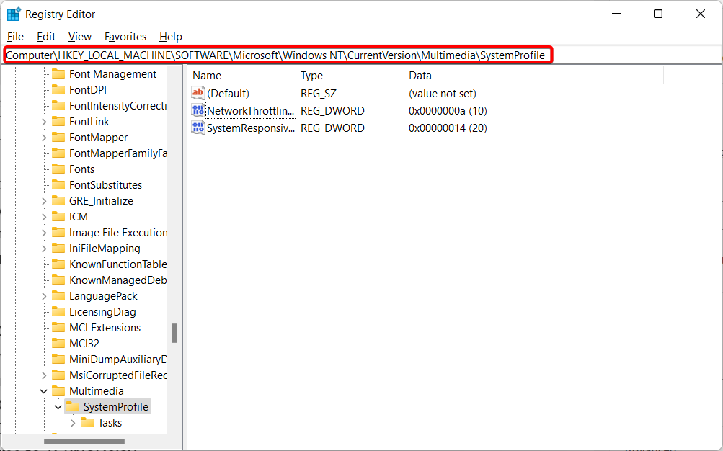This screenshot has width=723, height=451.
Task: Open the View menu
Action: 79,36
